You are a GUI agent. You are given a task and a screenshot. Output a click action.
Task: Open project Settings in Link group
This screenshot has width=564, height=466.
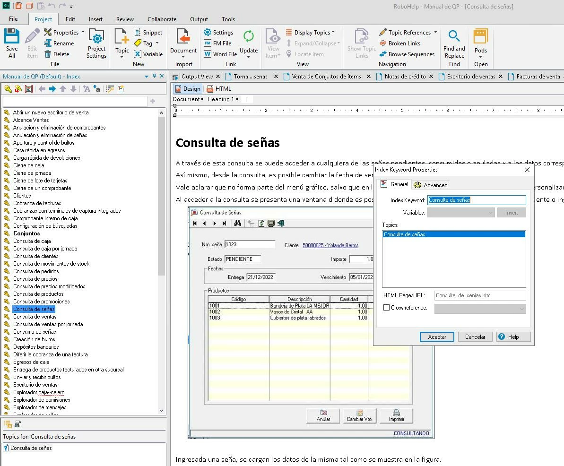pyautogui.click(x=218, y=32)
